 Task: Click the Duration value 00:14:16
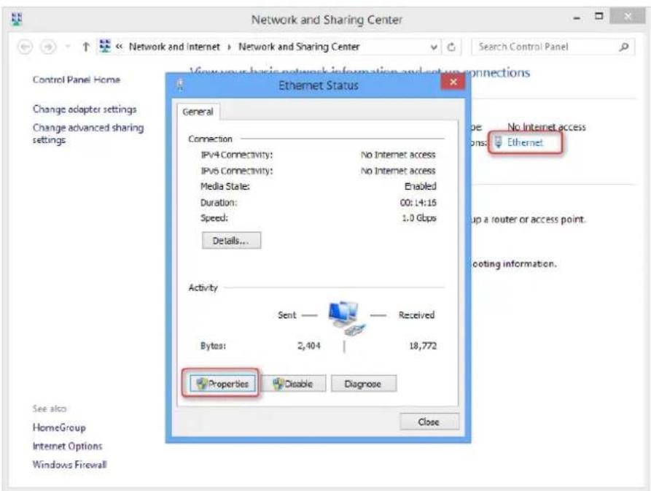pyautogui.click(x=418, y=203)
